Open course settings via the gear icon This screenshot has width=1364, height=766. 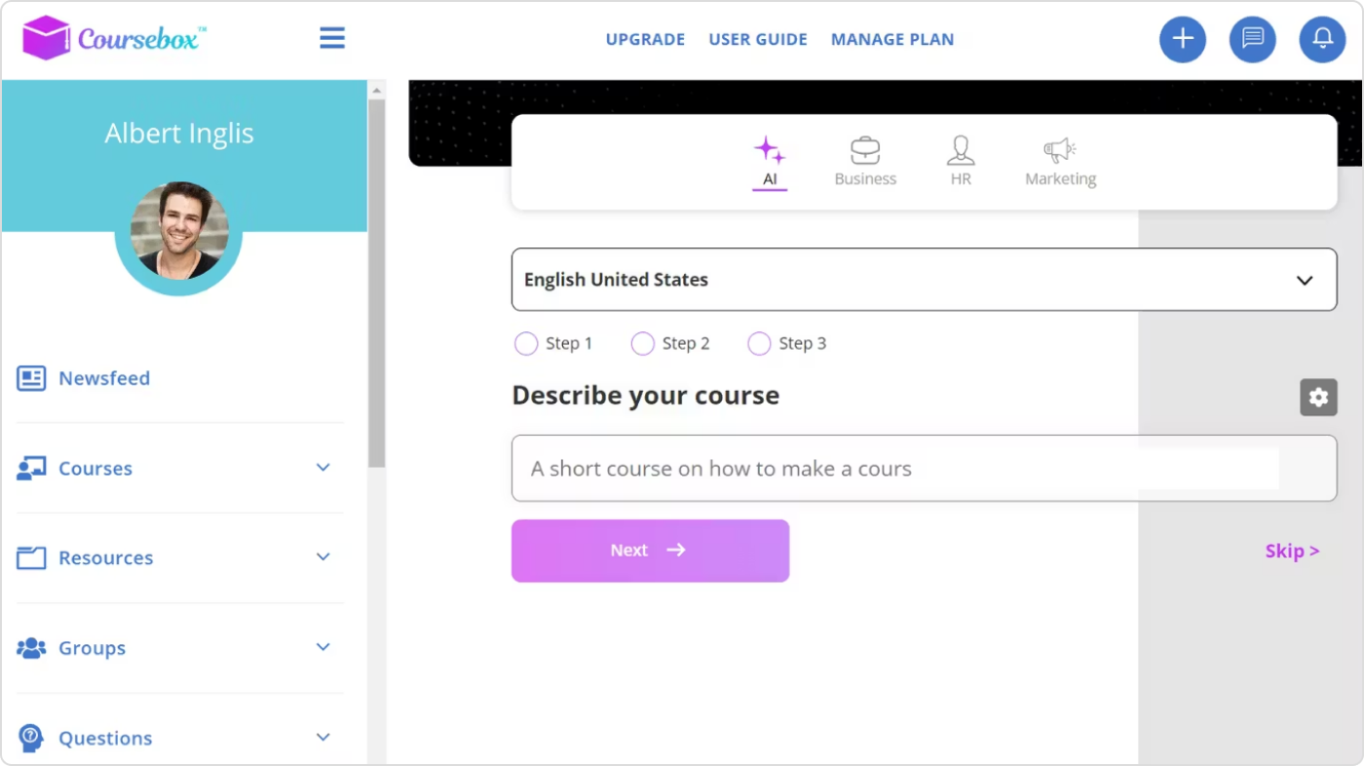(1318, 398)
